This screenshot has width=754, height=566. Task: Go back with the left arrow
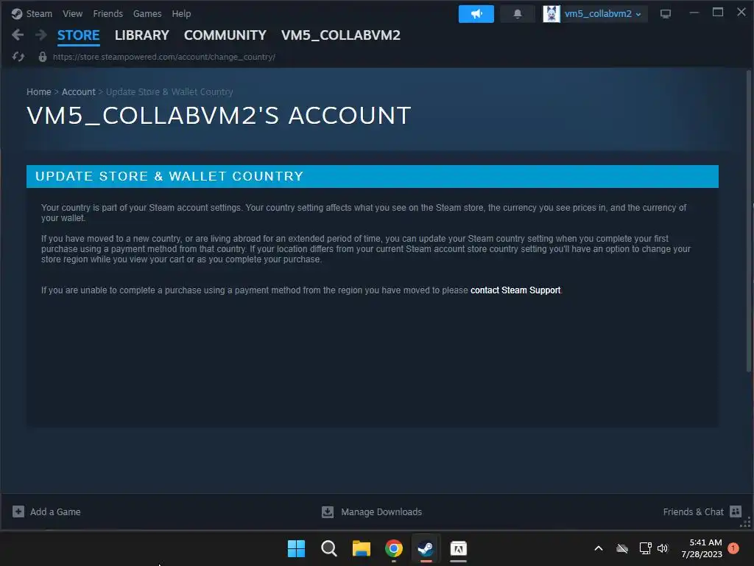coord(18,35)
